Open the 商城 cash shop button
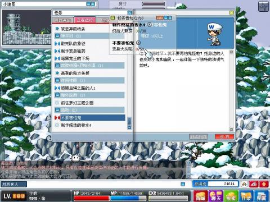The image size is (270, 202). coord(200,196)
